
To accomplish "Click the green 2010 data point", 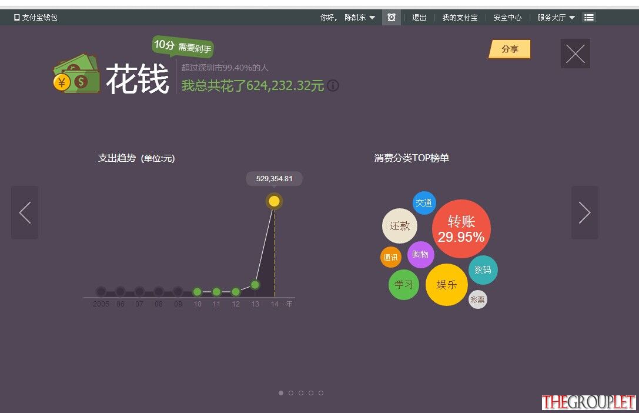I will tap(198, 291).
